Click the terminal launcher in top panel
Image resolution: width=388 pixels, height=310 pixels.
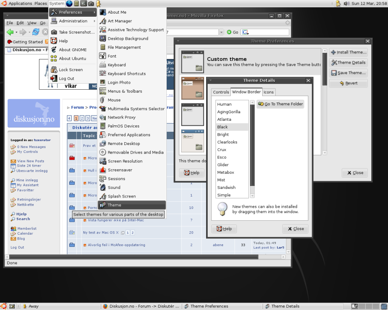pyautogui.click(x=84, y=3)
